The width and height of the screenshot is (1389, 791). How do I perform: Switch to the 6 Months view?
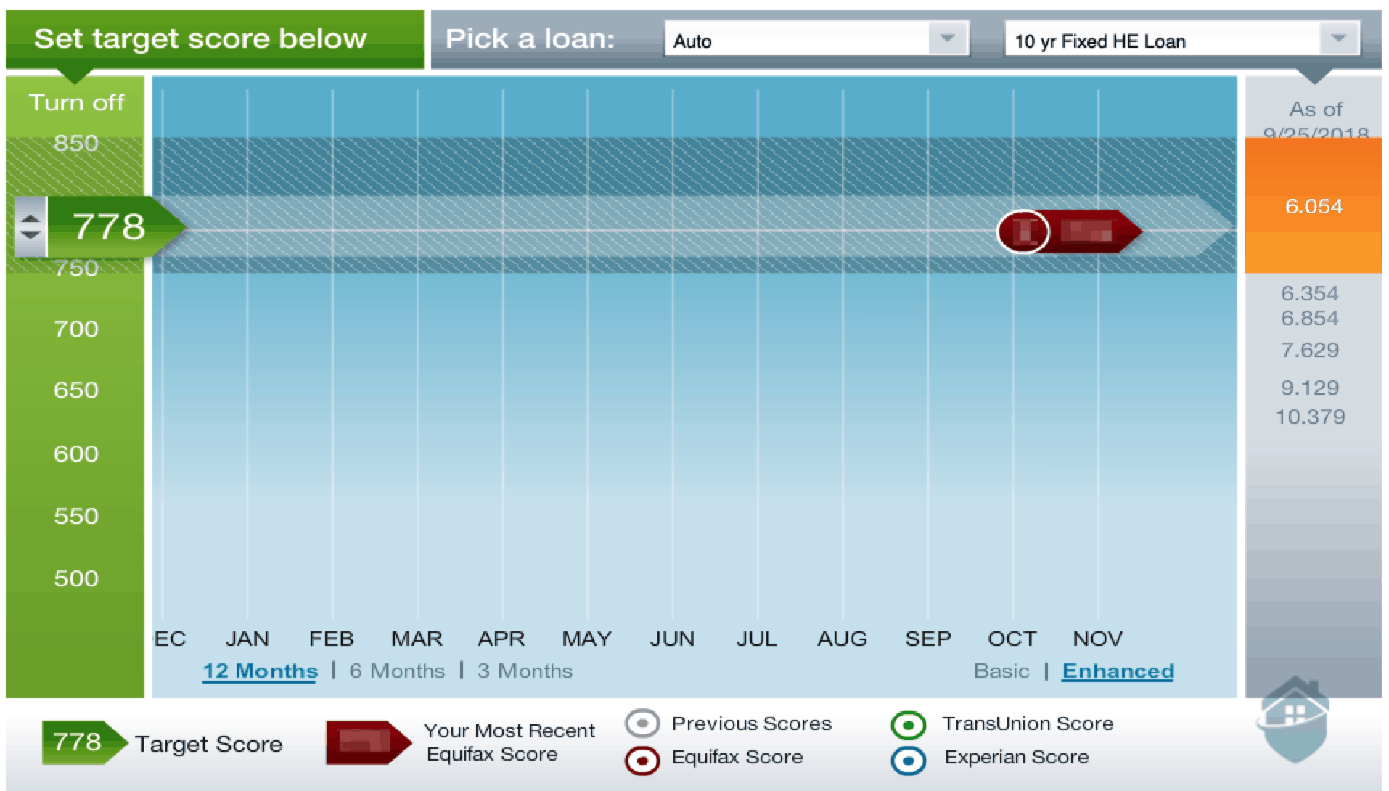396,671
